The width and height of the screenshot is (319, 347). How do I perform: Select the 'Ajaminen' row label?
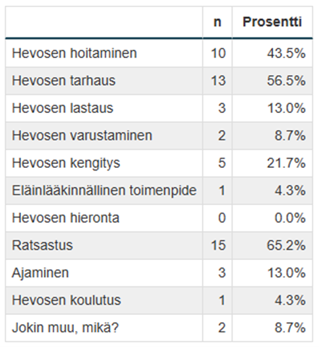click(41, 273)
